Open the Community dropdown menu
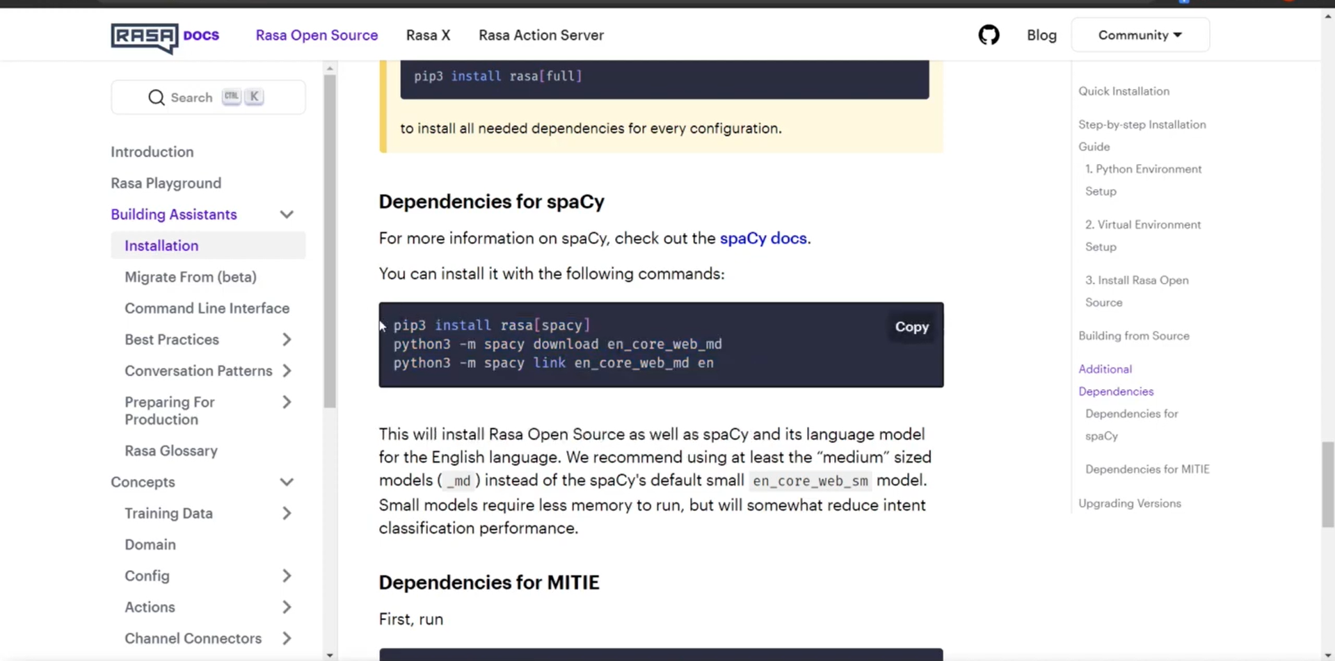The width and height of the screenshot is (1335, 661). pyautogui.click(x=1140, y=35)
